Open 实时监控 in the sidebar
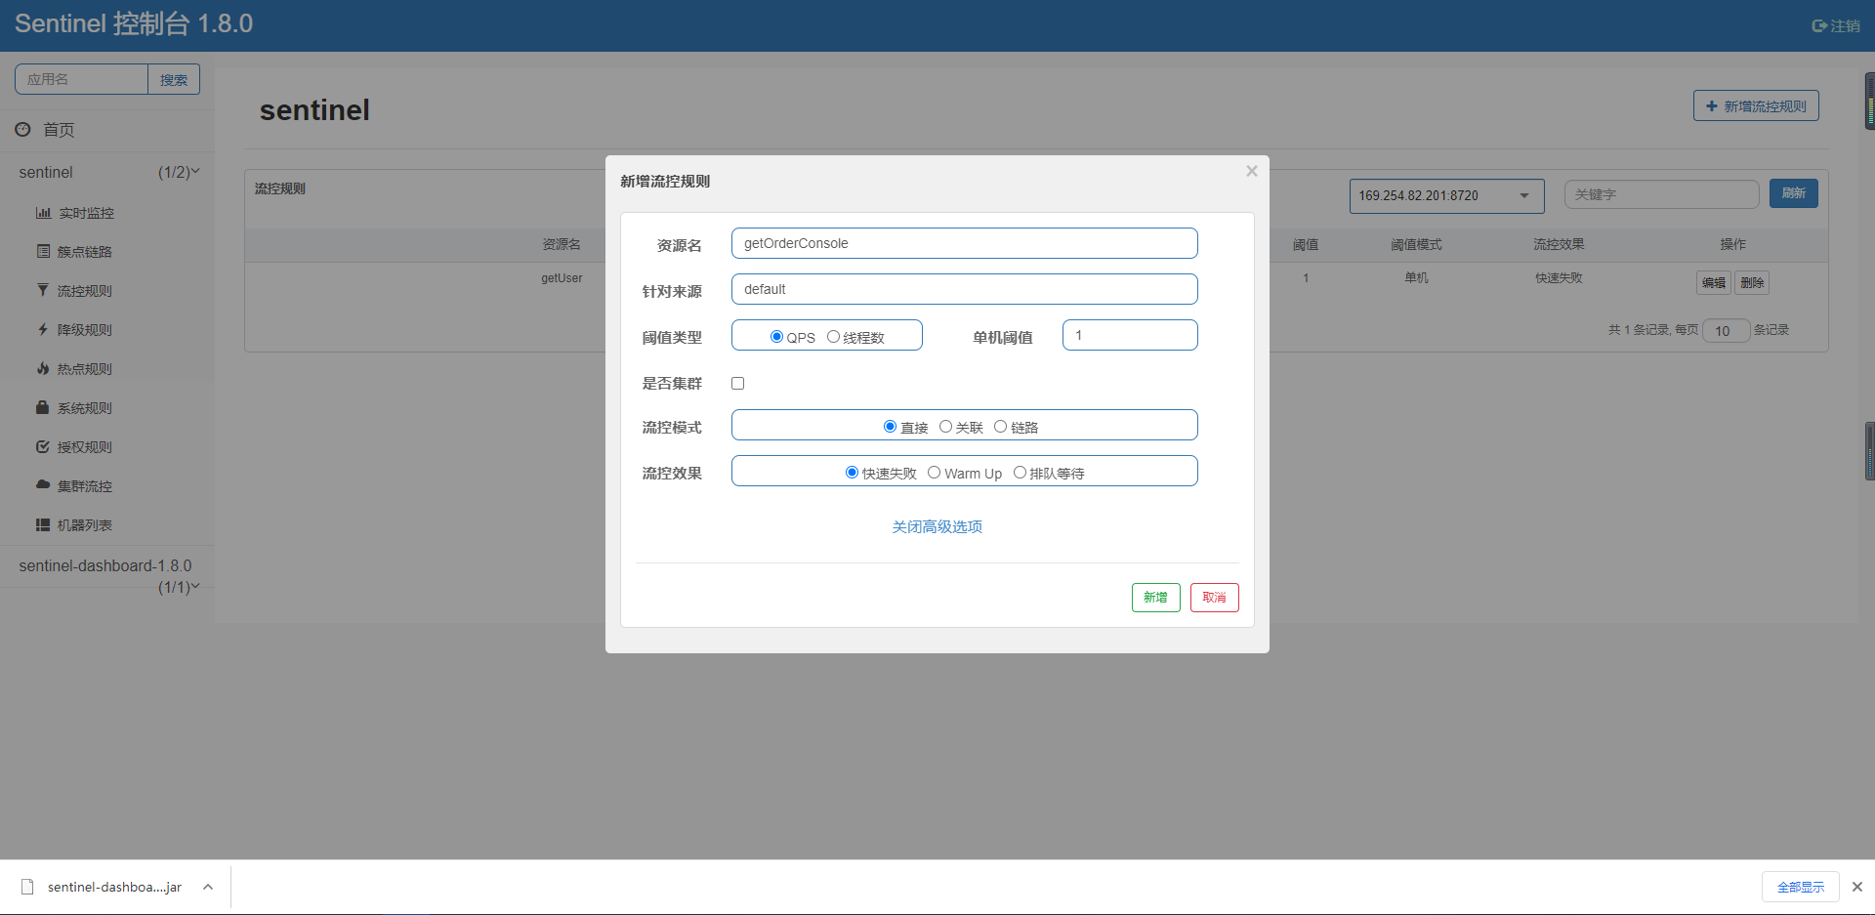Viewport: 1875px width, 915px height. pyautogui.click(x=86, y=213)
